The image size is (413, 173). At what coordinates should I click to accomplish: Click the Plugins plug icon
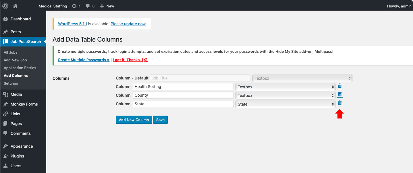(x=5, y=156)
